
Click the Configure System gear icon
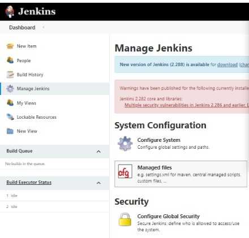click(125, 144)
